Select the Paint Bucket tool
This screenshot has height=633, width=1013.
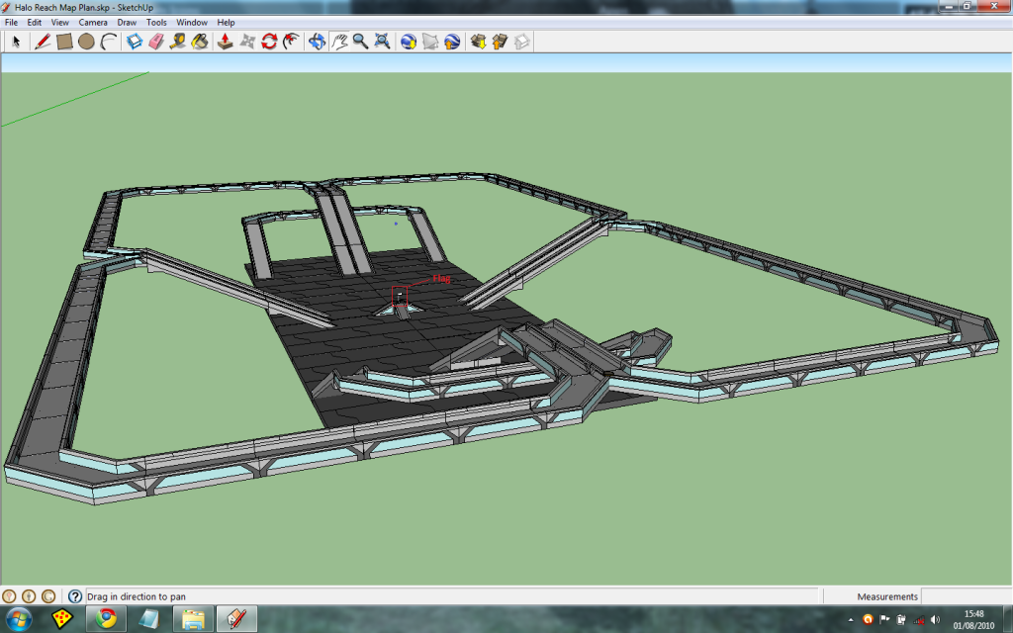coord(200,42)
